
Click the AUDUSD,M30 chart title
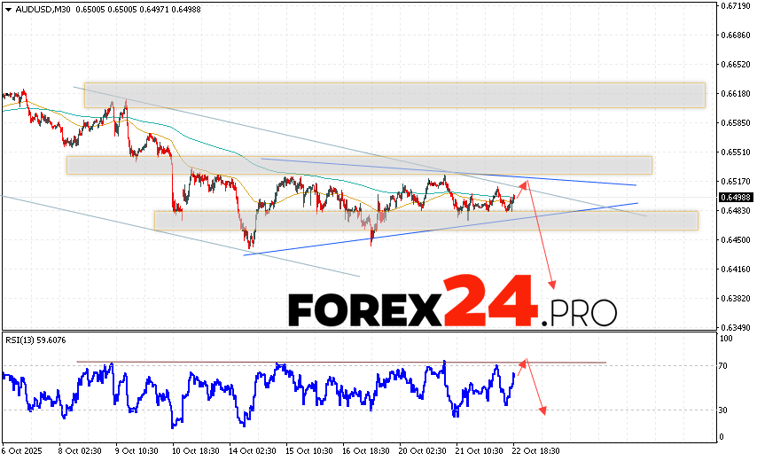[42, 8]
